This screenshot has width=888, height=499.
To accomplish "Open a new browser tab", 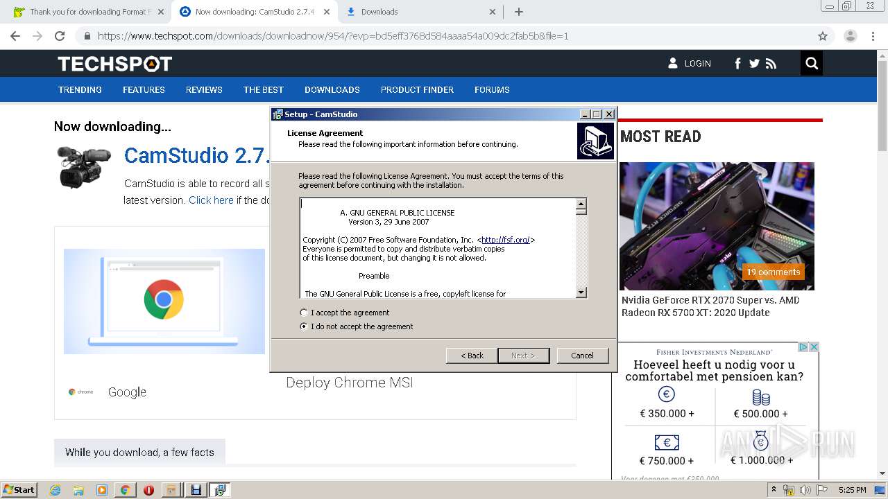I will pyautogui.click(x=518, y=12).
